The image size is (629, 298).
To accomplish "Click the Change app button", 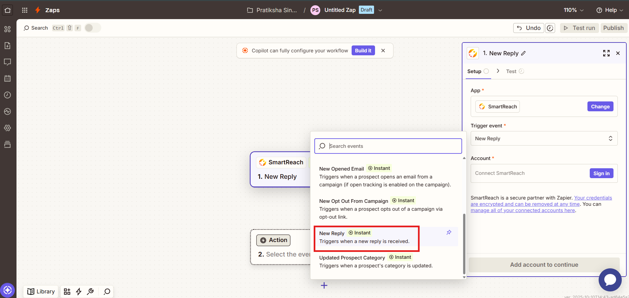I will 600,107.
